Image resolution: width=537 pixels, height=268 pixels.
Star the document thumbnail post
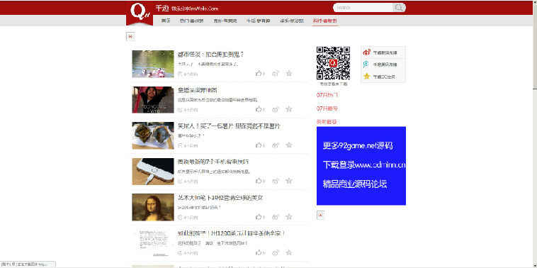point(289,252)
